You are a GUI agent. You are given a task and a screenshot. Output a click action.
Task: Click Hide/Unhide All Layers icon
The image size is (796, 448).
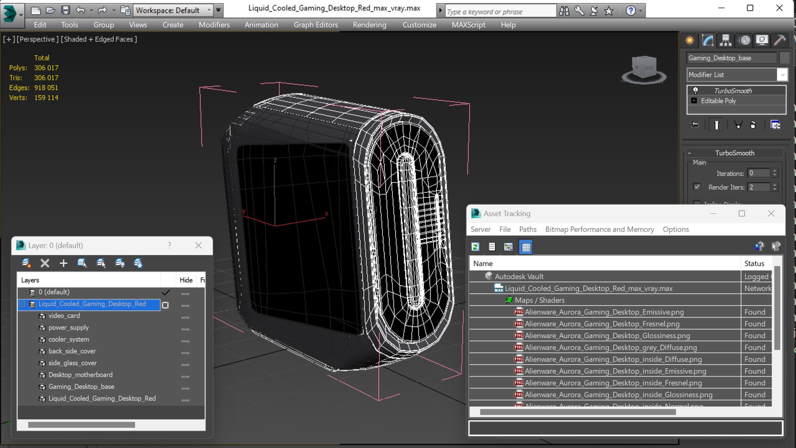pos(120,263)
